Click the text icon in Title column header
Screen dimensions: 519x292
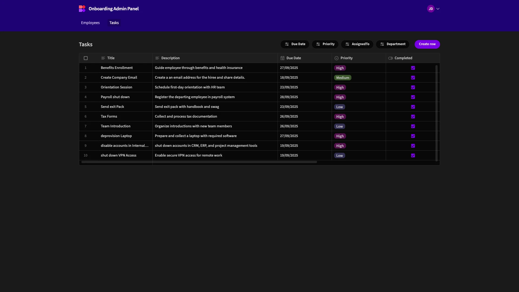pos(103,58)
